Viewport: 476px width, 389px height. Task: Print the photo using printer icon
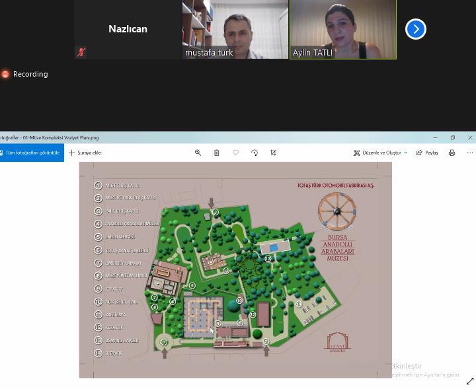click(x=452, y=153)
